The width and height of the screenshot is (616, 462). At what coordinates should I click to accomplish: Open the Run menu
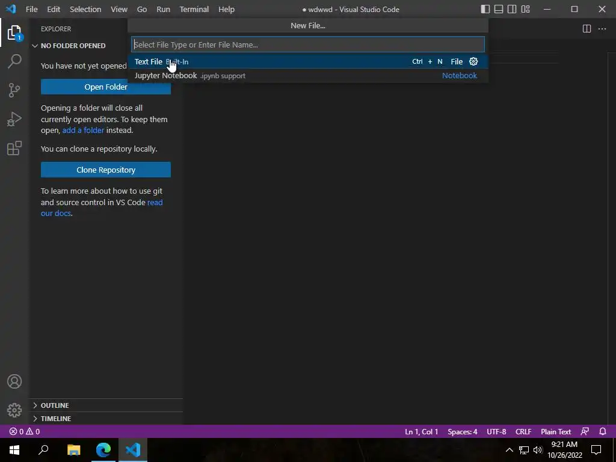(x=163, y=9)
